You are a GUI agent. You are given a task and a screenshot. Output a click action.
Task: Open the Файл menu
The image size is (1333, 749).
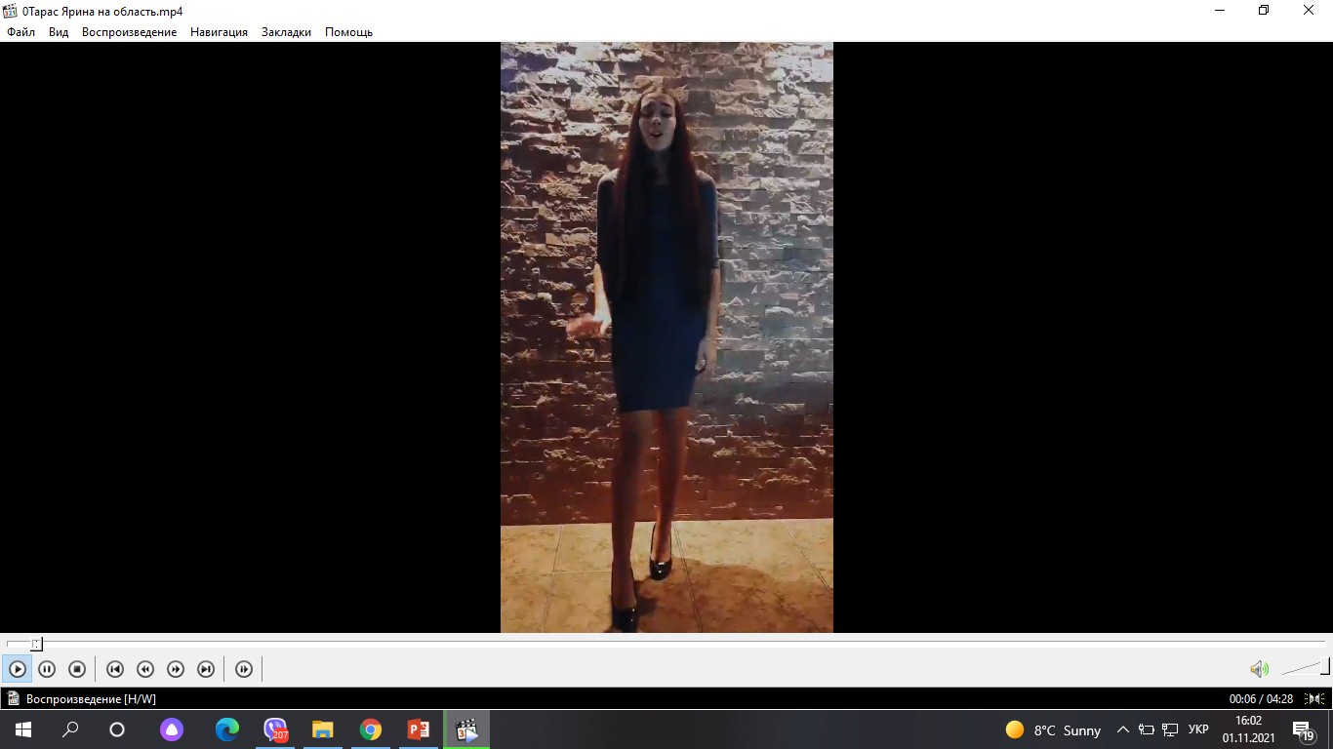click(20, 32)
